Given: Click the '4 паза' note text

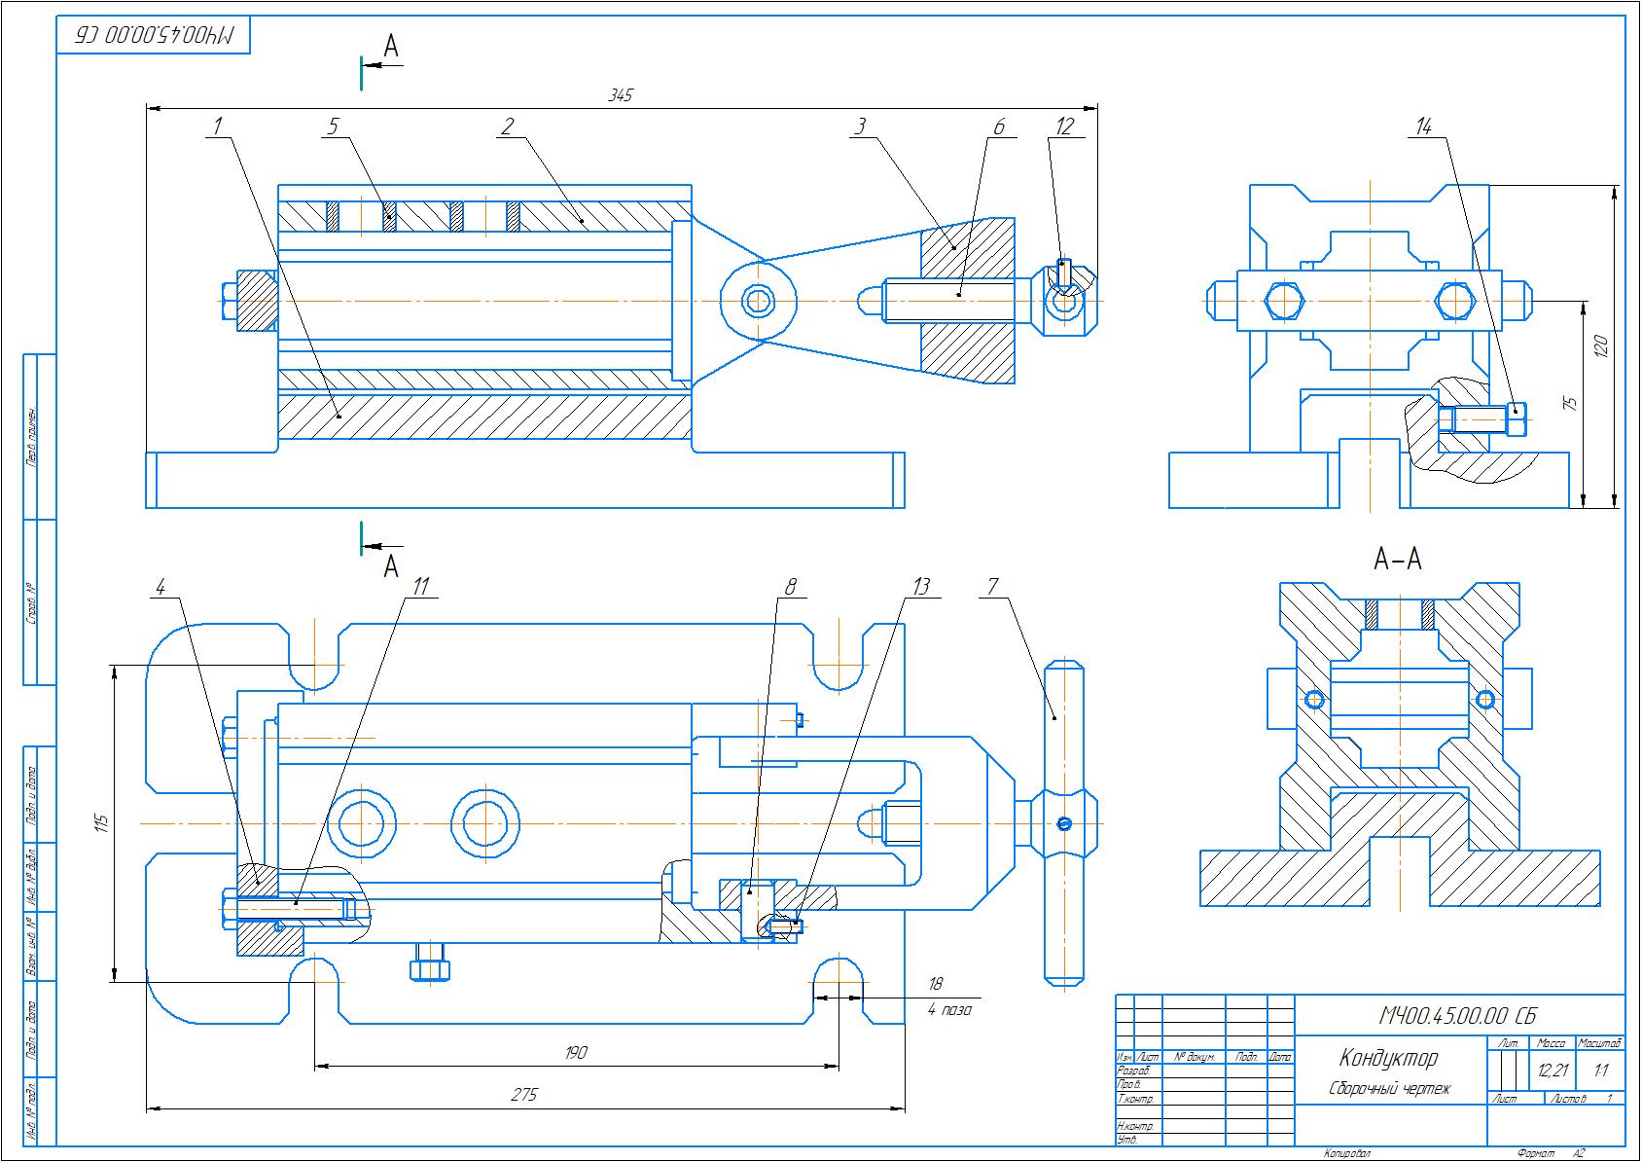Looking at the screenshot, I should point(948,1010).
